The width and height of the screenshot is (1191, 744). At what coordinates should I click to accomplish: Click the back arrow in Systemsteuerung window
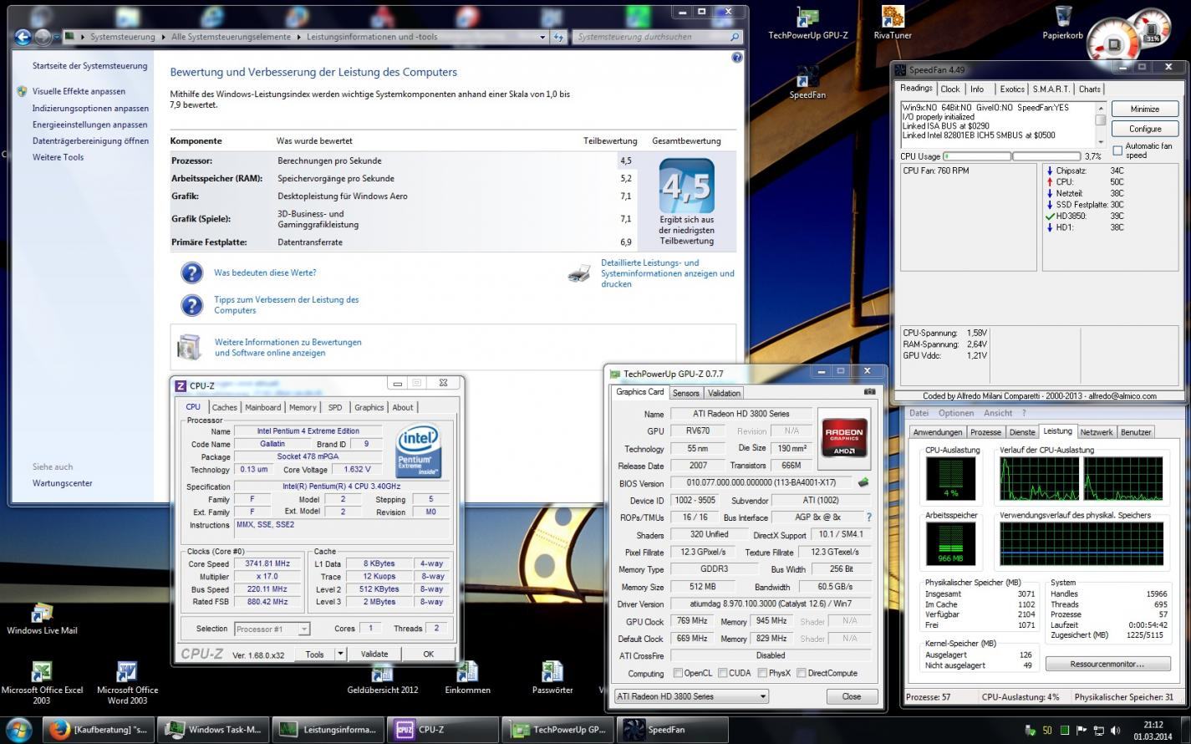coord(22,37)
